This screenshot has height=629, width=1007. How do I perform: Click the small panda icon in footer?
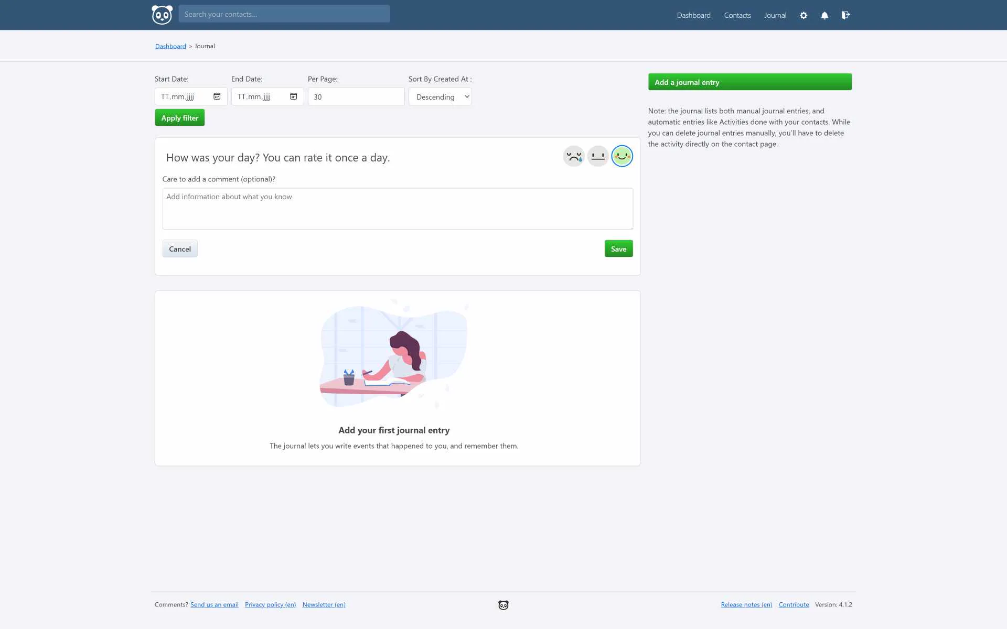(504, 605)
